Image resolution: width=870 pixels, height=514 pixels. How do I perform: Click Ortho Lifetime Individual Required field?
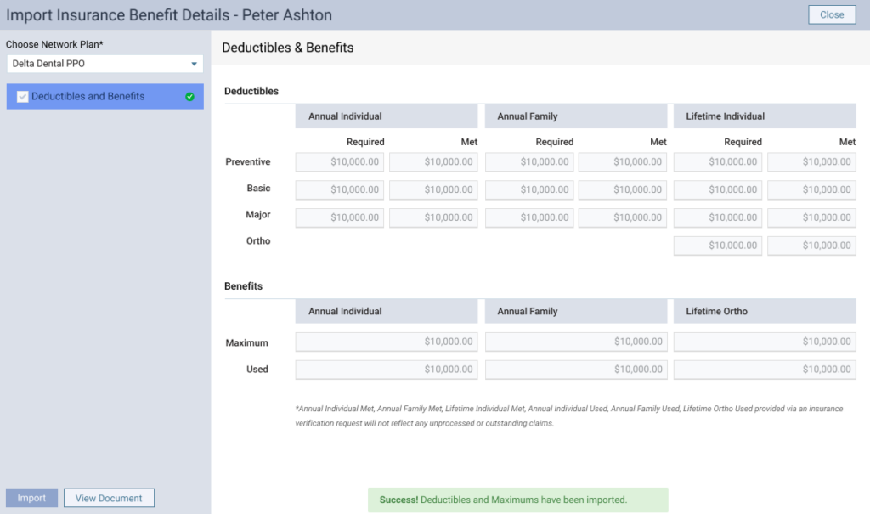[716, 245]
